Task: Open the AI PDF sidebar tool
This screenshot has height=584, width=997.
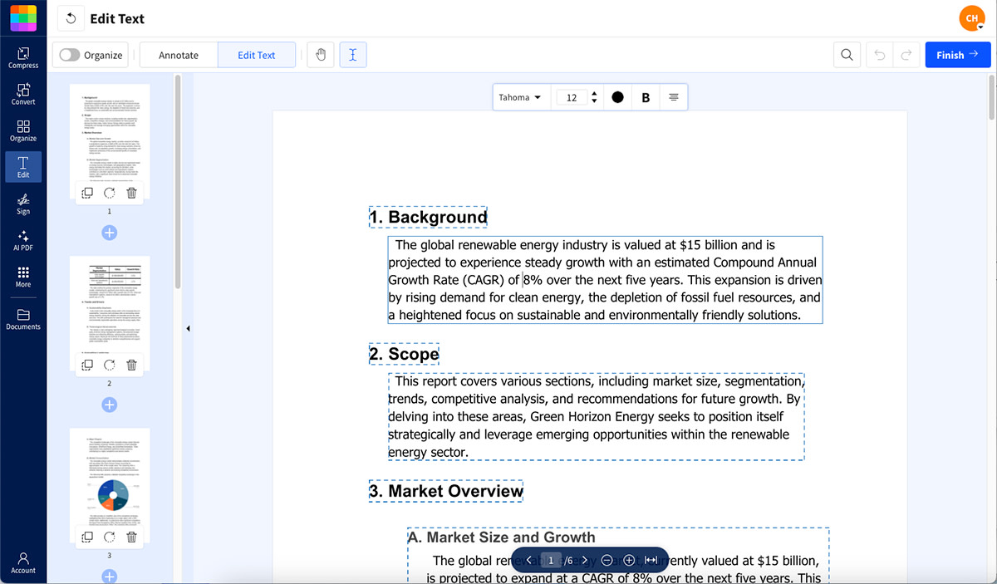Action: pos(22,240)
